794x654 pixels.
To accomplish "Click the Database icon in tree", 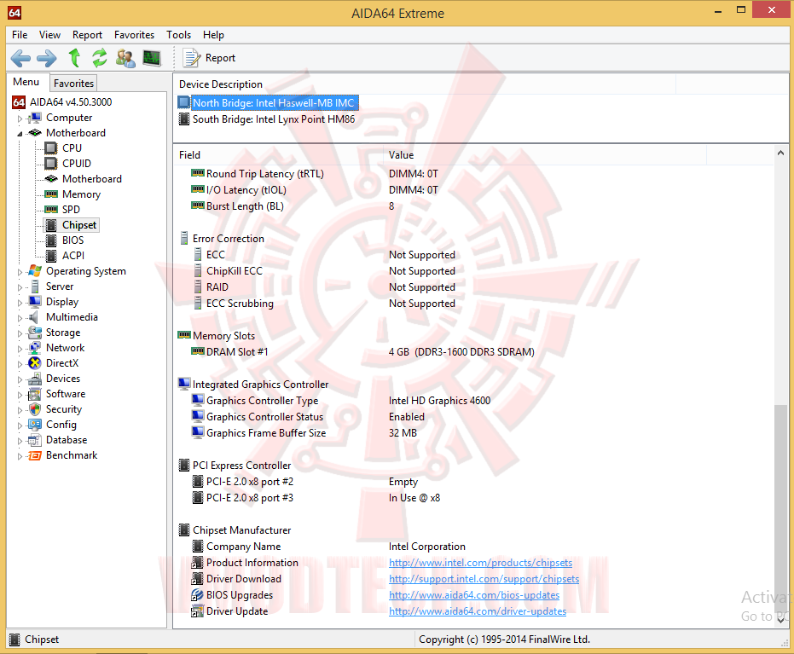I will click(x=34, y=440).
